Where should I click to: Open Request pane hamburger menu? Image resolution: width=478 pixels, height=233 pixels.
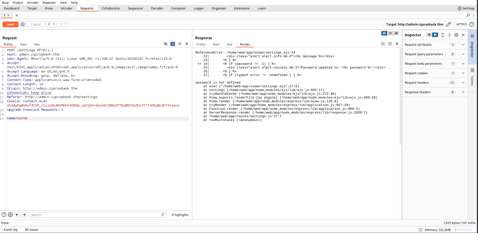pyautogui.click(x=187, y=44)
